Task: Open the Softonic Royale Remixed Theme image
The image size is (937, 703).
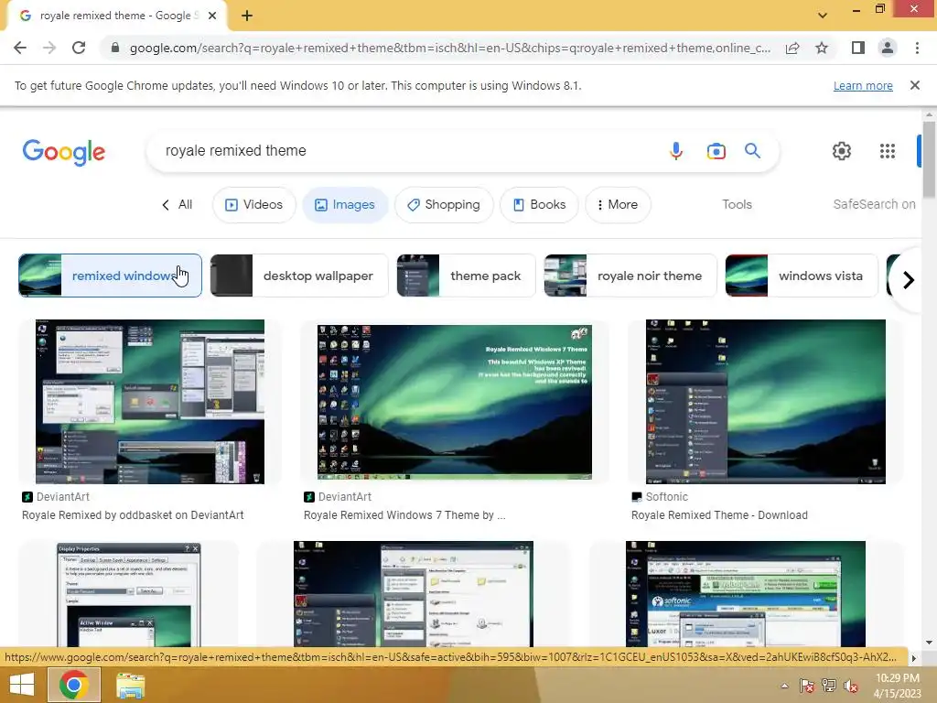Action: tap(766, 402)
